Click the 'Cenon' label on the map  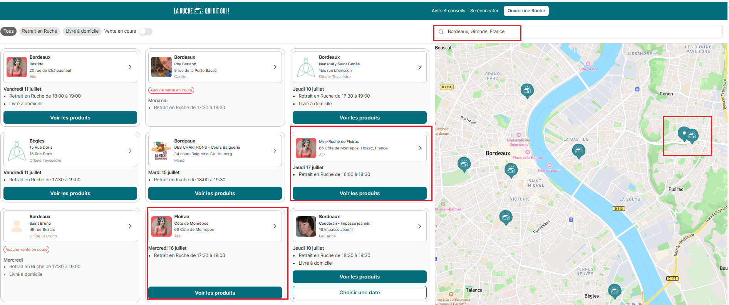point(666,94)
